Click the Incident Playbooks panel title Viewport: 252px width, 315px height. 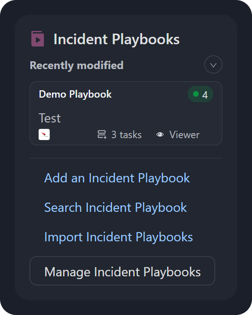(x=116, y=39)
